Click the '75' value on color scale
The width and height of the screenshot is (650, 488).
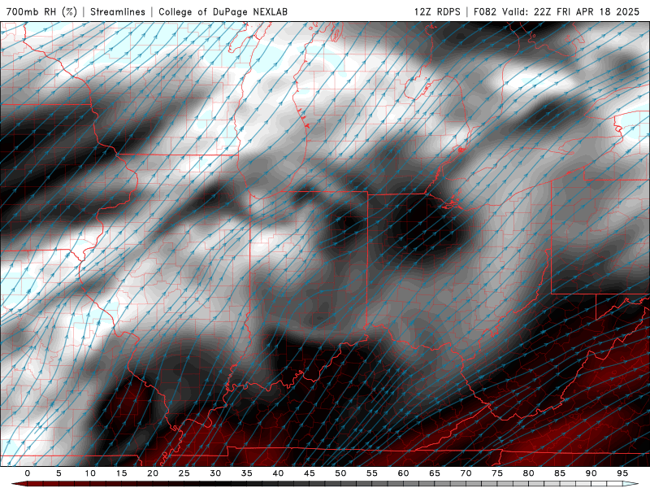pos(497,473)
